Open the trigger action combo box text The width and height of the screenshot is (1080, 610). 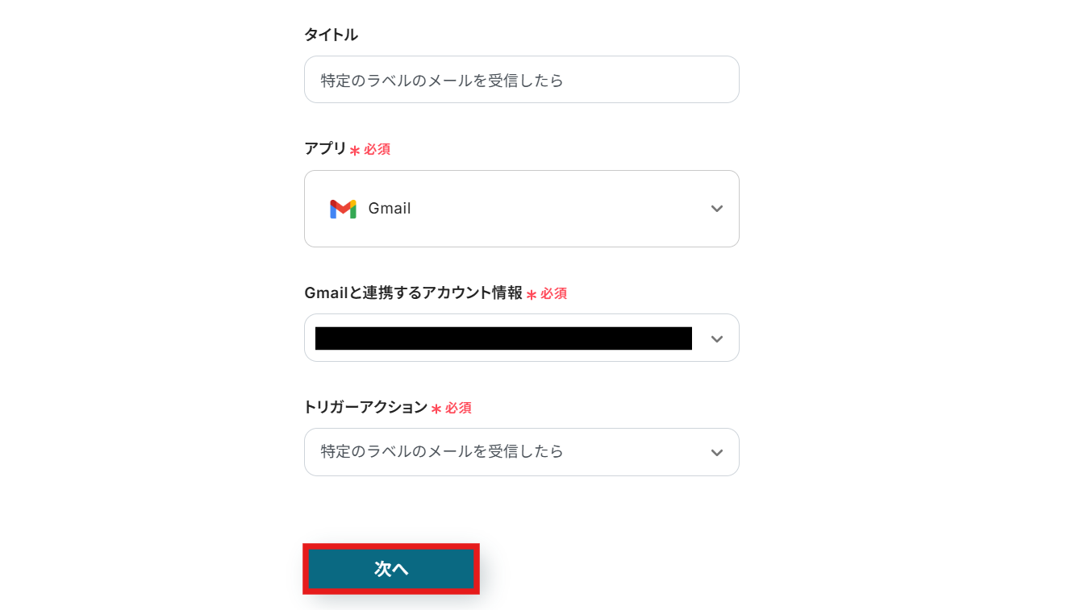[442, 452]
